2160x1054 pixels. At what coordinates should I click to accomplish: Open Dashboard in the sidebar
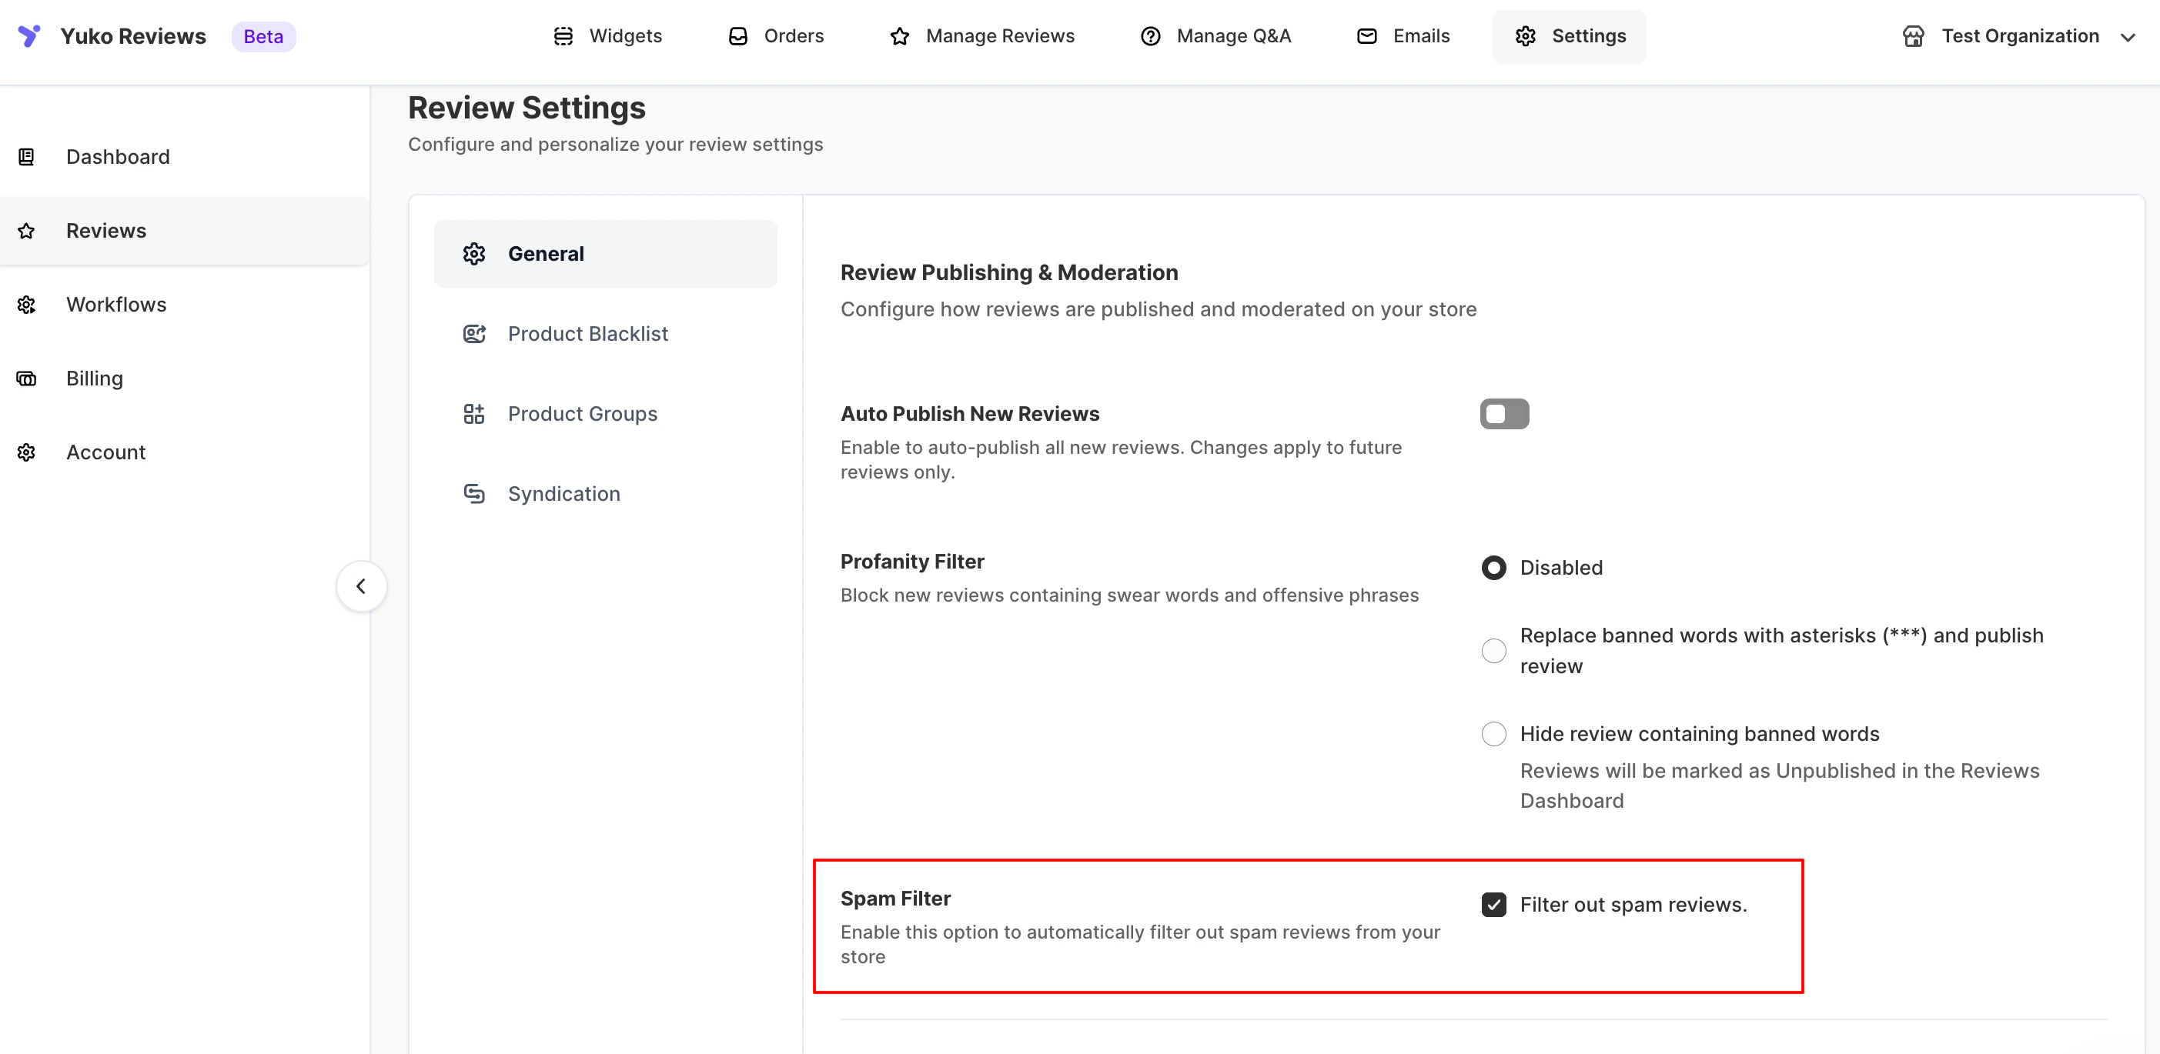pyautogui.click(x=185, y=157)
